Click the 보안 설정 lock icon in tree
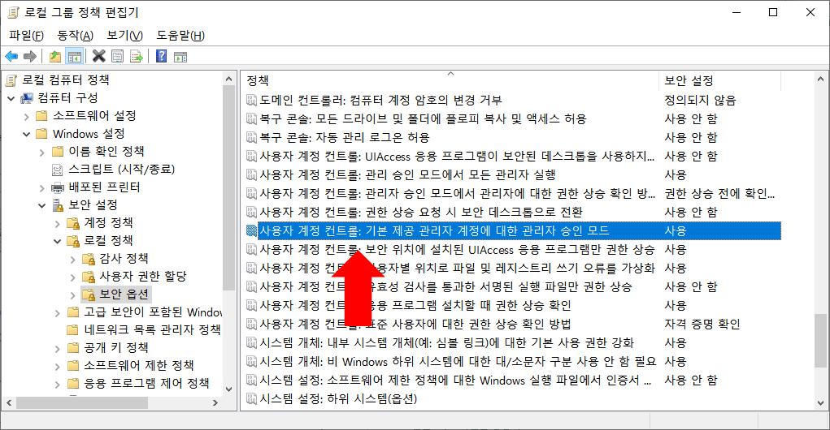Image resolution: width=830 pixels, height=430 pixels. click(x=59, y=205)
